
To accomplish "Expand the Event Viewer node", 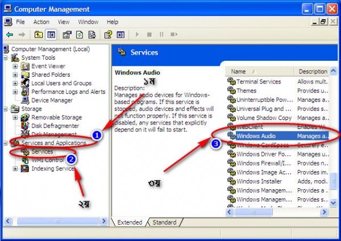I will (x=15, y=66).
